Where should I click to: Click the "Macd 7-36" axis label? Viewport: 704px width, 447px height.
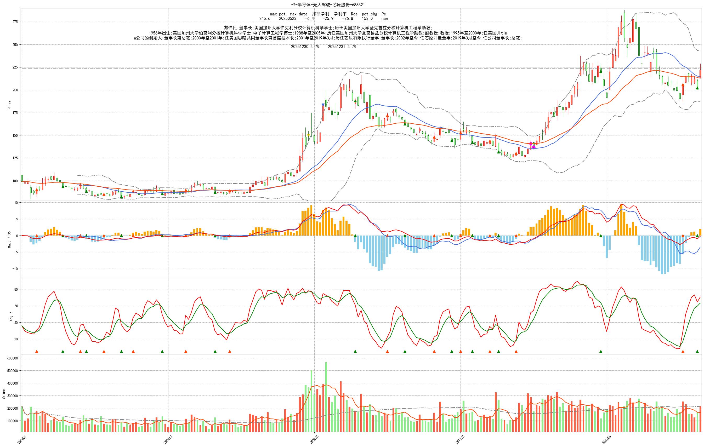tap(9, 239)
